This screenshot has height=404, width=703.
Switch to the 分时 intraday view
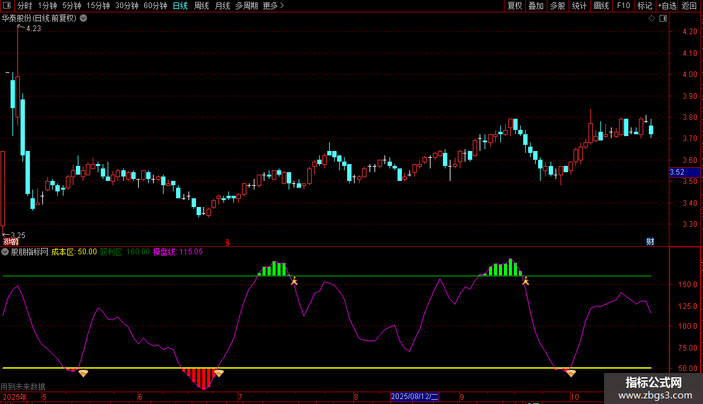25,6
